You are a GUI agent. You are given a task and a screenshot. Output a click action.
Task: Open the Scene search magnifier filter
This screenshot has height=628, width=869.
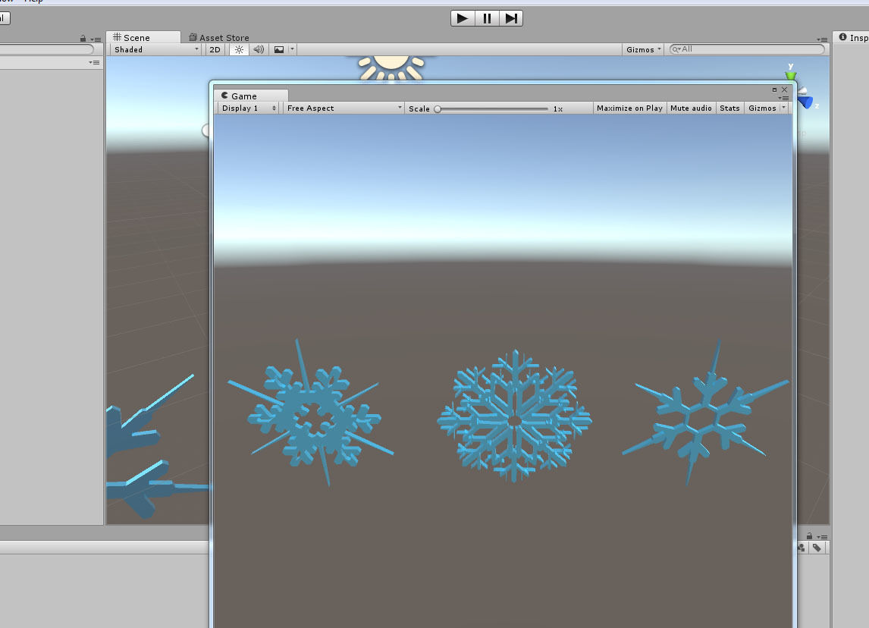[x=676, y=49]
